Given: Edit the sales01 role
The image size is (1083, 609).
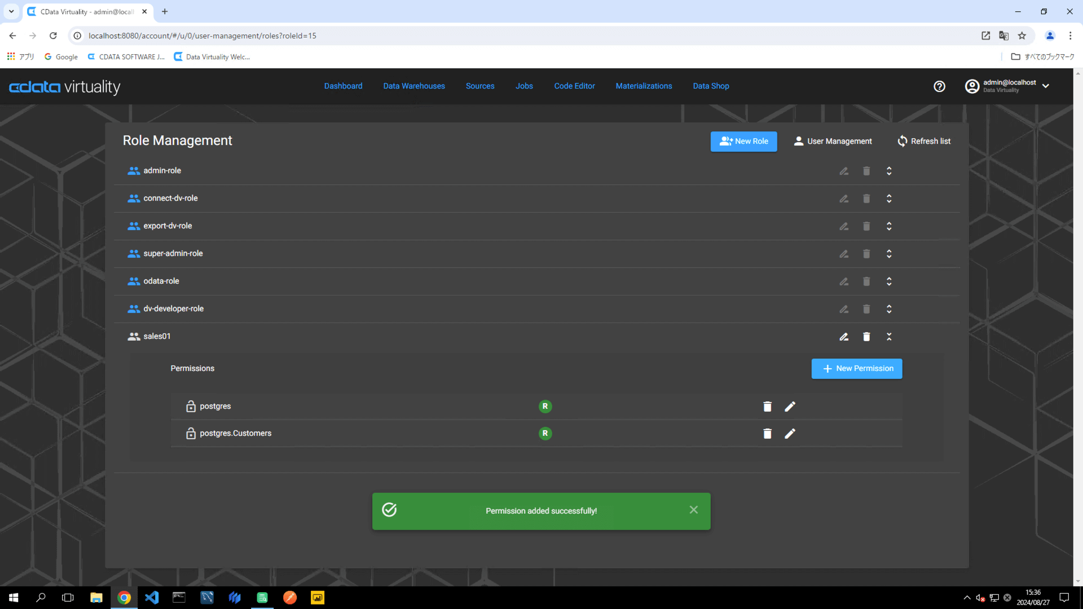Looking at the screenshot, I should [x=844, y=337].
